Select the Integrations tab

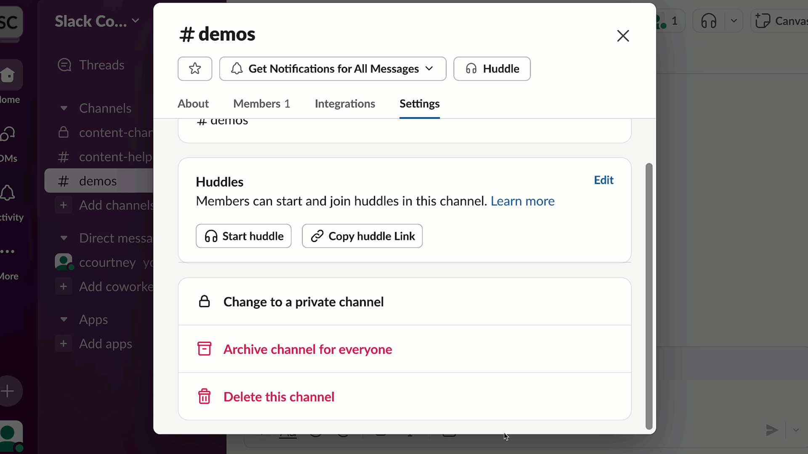coord(345,104)
